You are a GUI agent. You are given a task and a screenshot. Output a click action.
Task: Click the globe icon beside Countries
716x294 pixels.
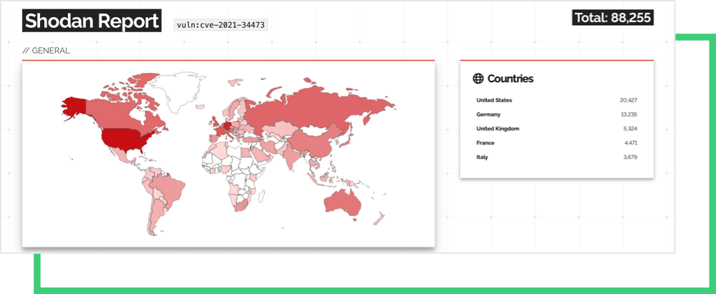(478, 79)
